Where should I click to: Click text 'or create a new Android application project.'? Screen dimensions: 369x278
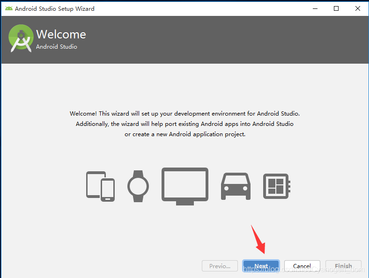185,134
